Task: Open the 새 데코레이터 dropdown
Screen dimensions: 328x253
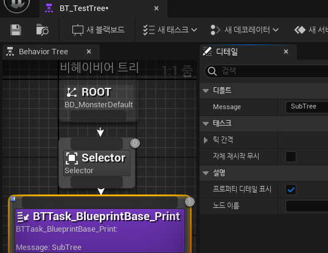Action: 245,30
